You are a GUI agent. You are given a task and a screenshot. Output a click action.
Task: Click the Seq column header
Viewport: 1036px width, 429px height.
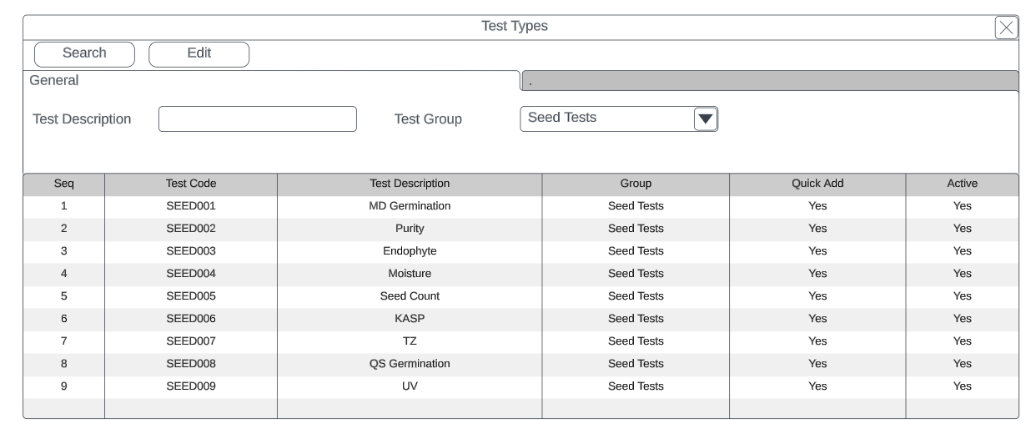pos(64,184)
